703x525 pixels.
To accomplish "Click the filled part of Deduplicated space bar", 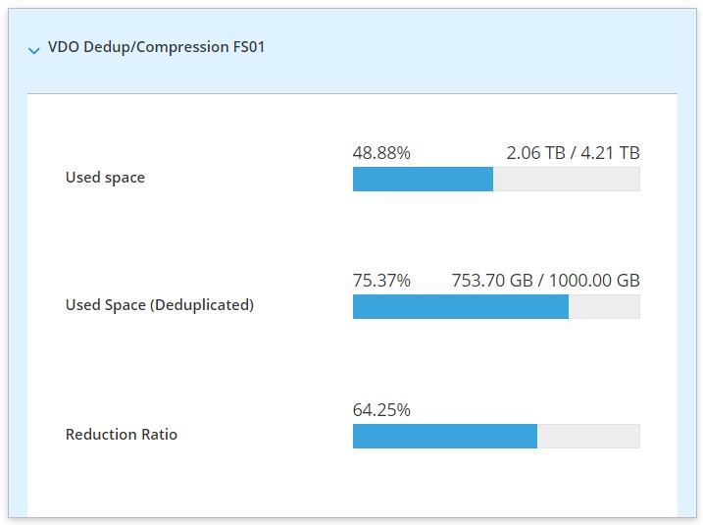I will (x=461, y=307).
